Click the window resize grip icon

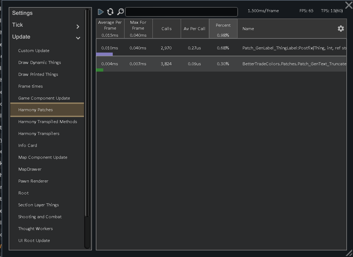point(349,253)
